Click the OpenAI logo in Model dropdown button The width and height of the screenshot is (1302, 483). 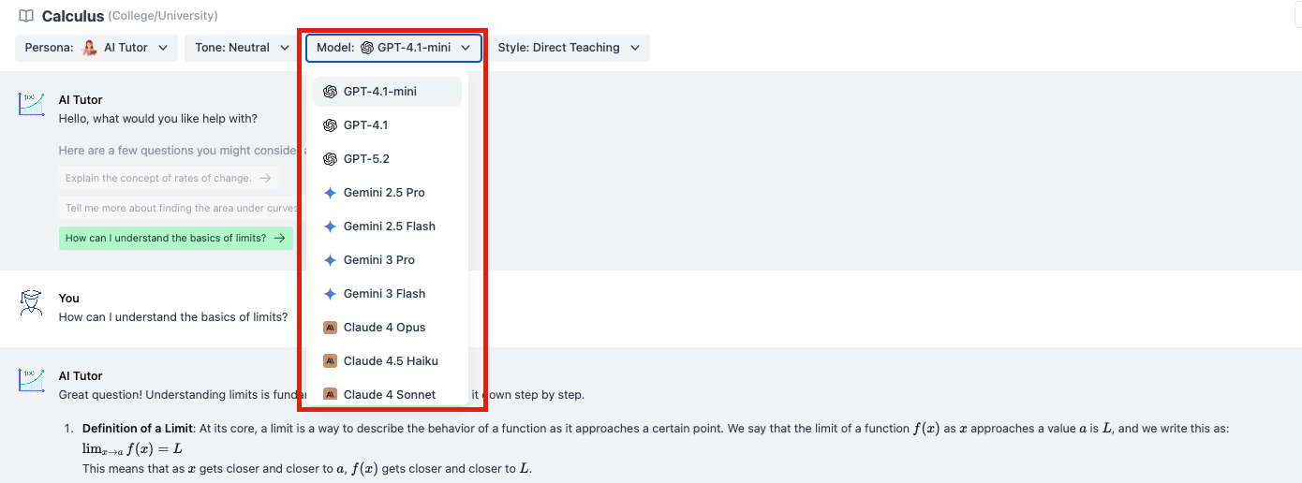[x=367, y=48]
